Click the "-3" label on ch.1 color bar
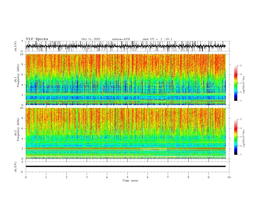This screenshot has height=199, width=258. click(x=240, y=65)
